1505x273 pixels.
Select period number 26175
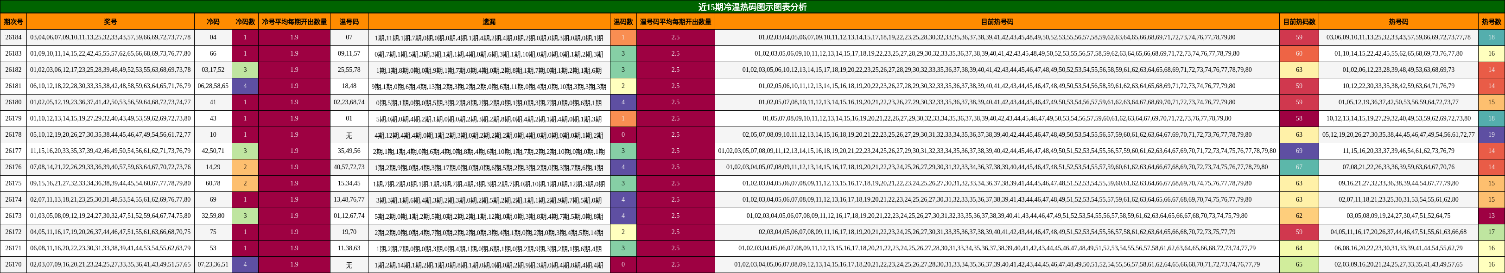[x=13, y=184]
